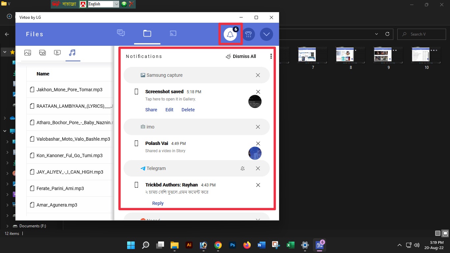Select Jakhon_Mone_Pore_Tomar.mp3 file
Viewport: 450px width, 253px height.
click(70, 90)
